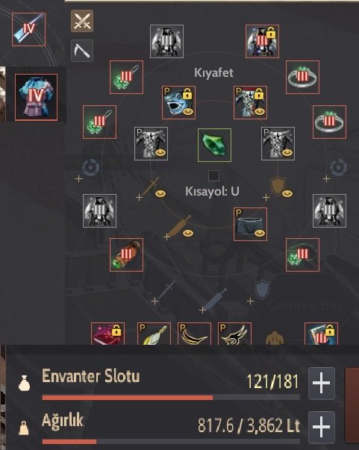Click the shark head helmet costume slot
Image resolution: width=359 pixels, height=450 pixels.
pyautogui.click(x=179, y=102)
